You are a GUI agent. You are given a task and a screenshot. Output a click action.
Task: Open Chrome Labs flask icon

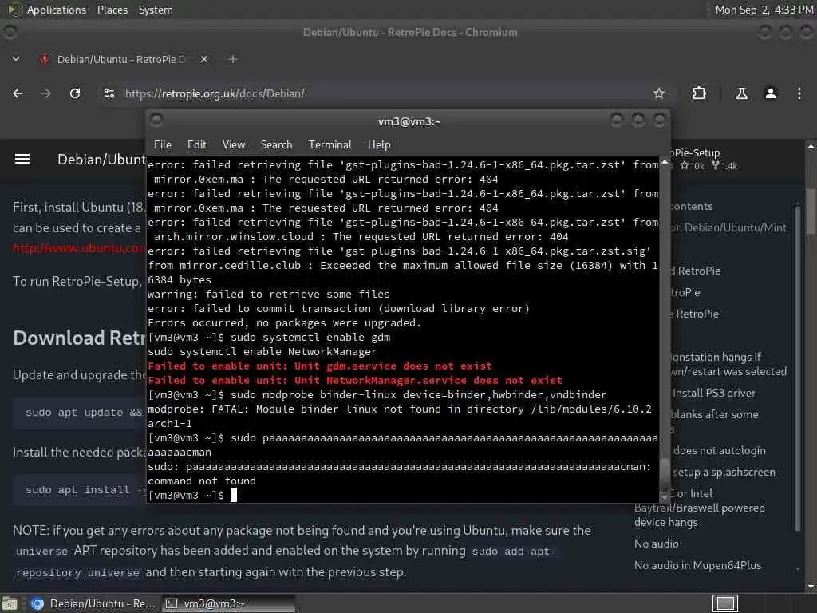(741, 93)
